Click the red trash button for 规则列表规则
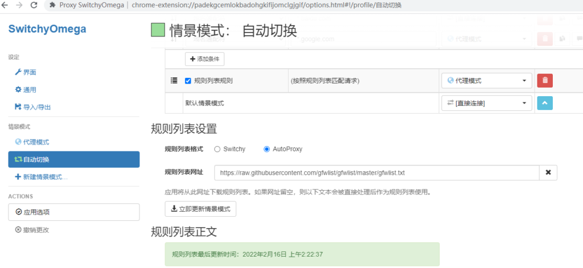The height and width of the screenshot is (268, 583). point(544,81)
